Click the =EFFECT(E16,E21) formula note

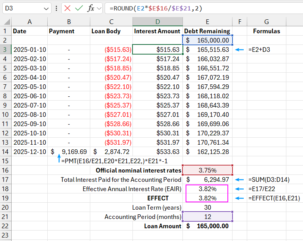pos(274,198)
